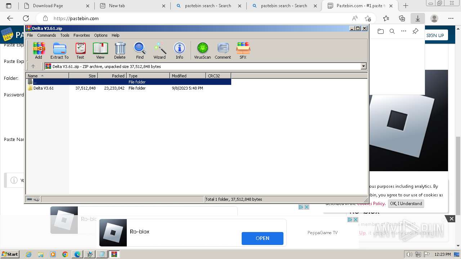461x259 pixels.
Task: Click the Add archive toolbar icon
Action: tap(39, 50)
